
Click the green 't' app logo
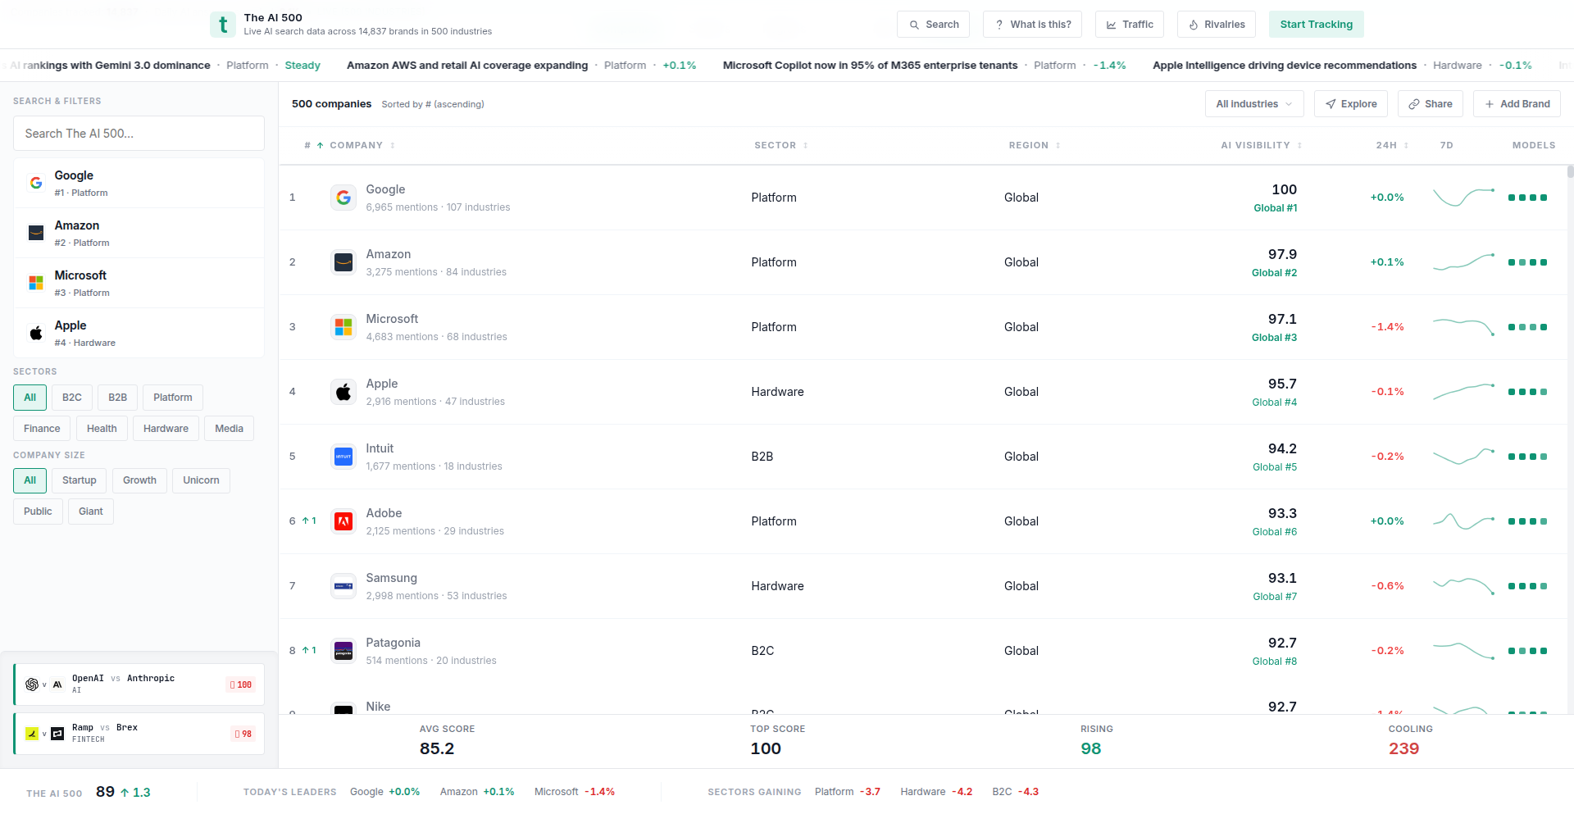tap(222, 25)
